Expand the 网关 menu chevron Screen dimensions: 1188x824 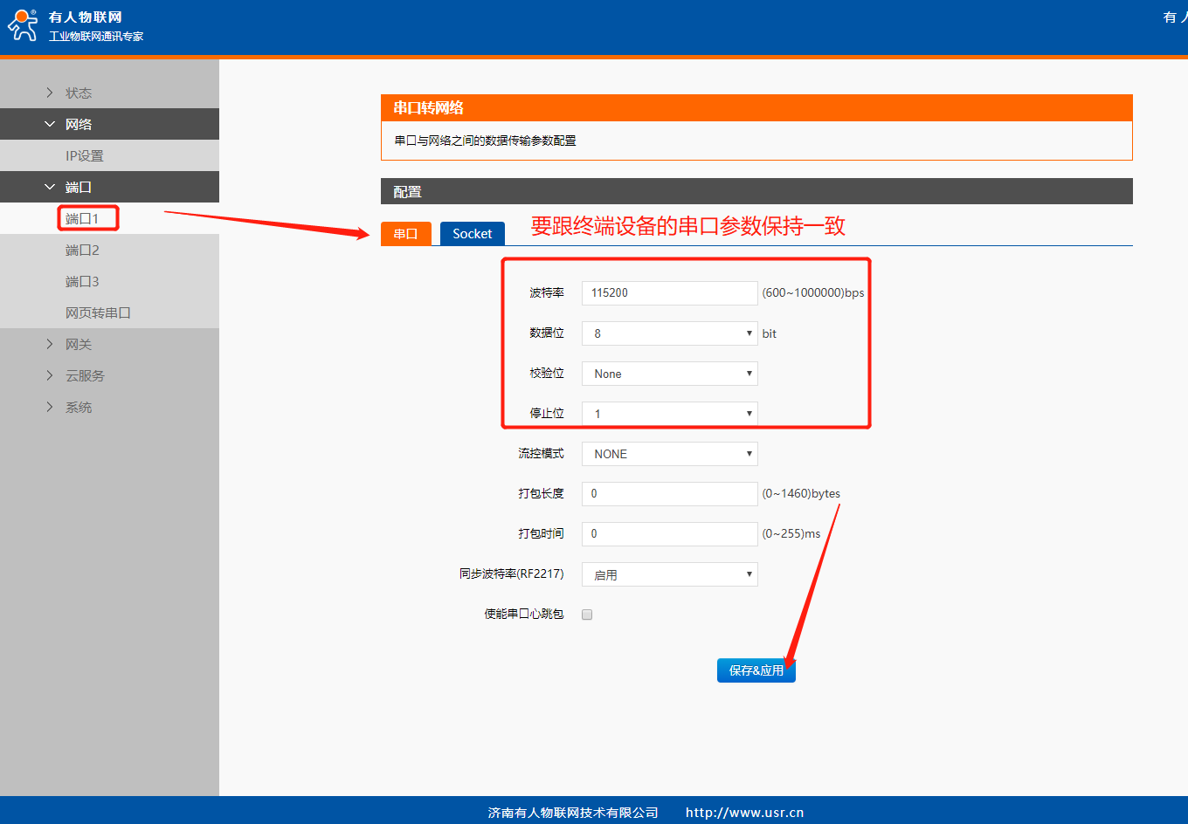[x=50, y=344]
